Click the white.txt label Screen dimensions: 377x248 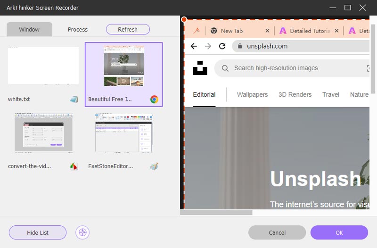19,99
